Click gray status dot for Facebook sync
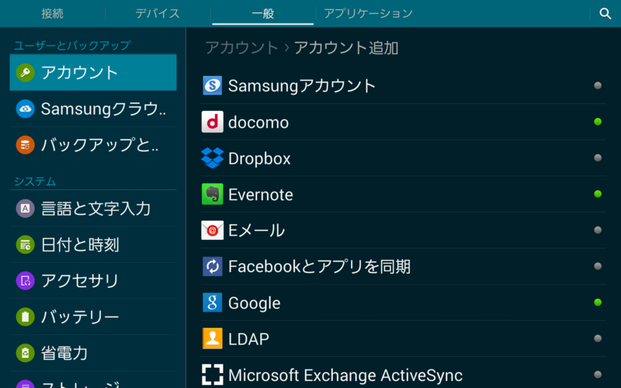This screenshot has width=621, height=388. (x=598, y=266)
